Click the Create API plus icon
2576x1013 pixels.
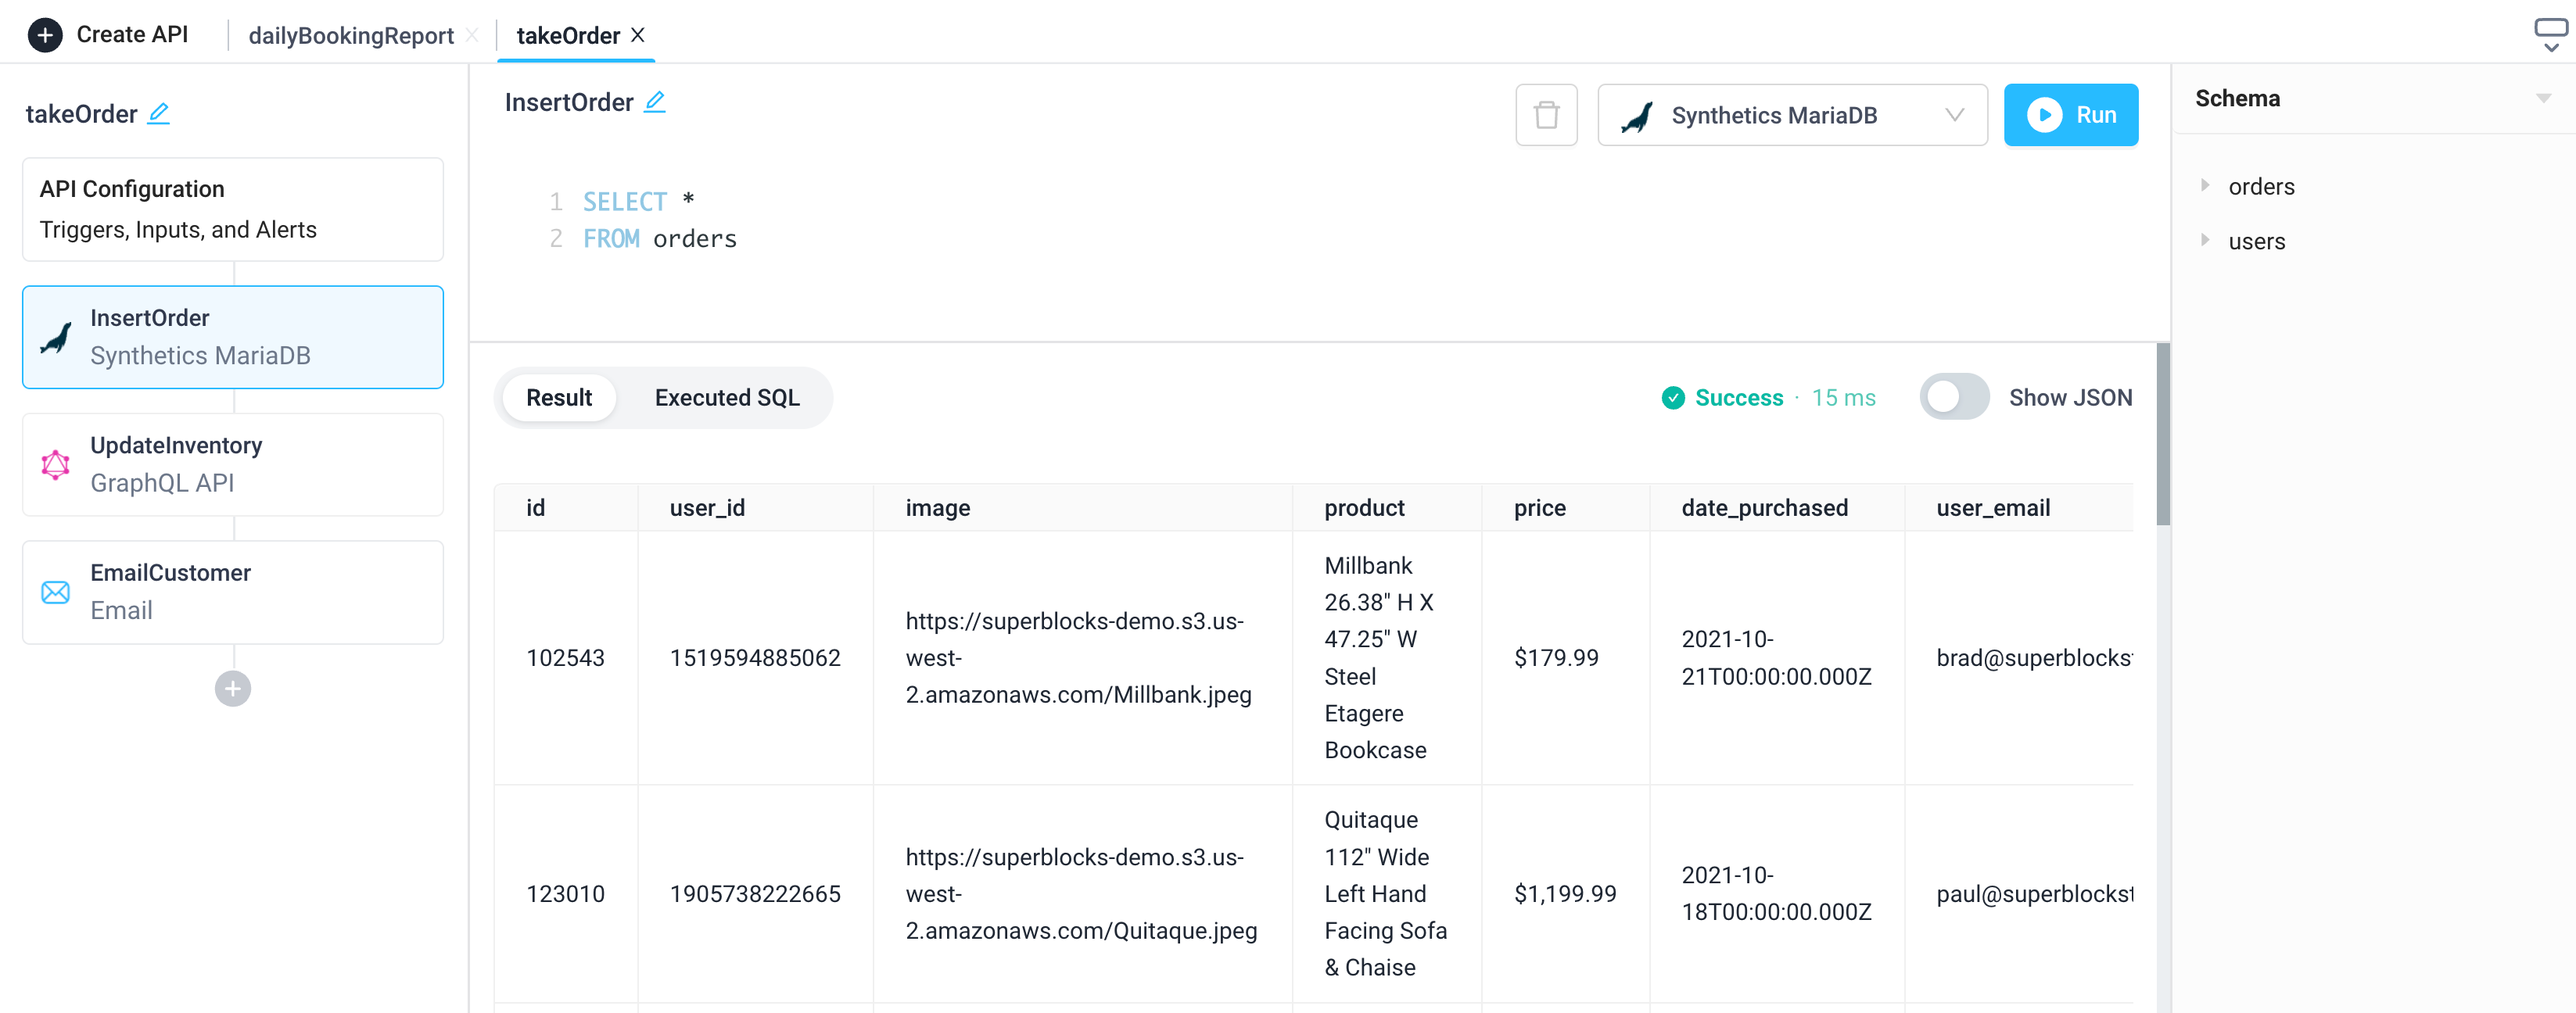click(x=45, y=33)
